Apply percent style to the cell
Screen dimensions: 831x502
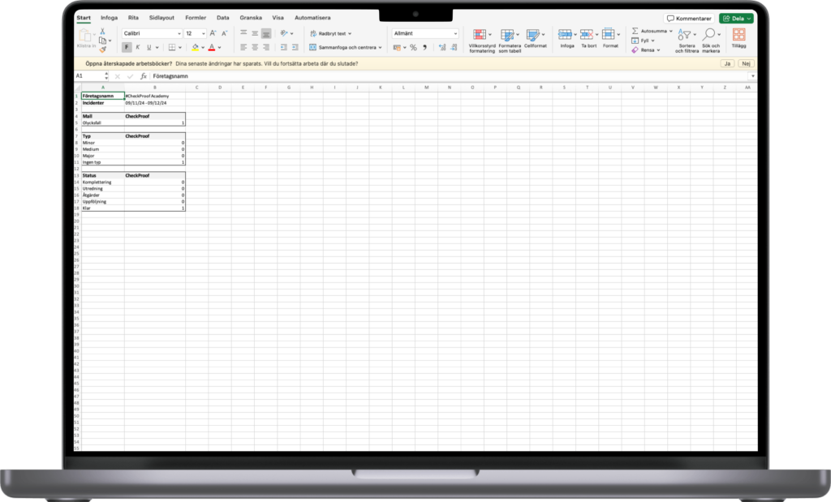(x=413, y=48)
